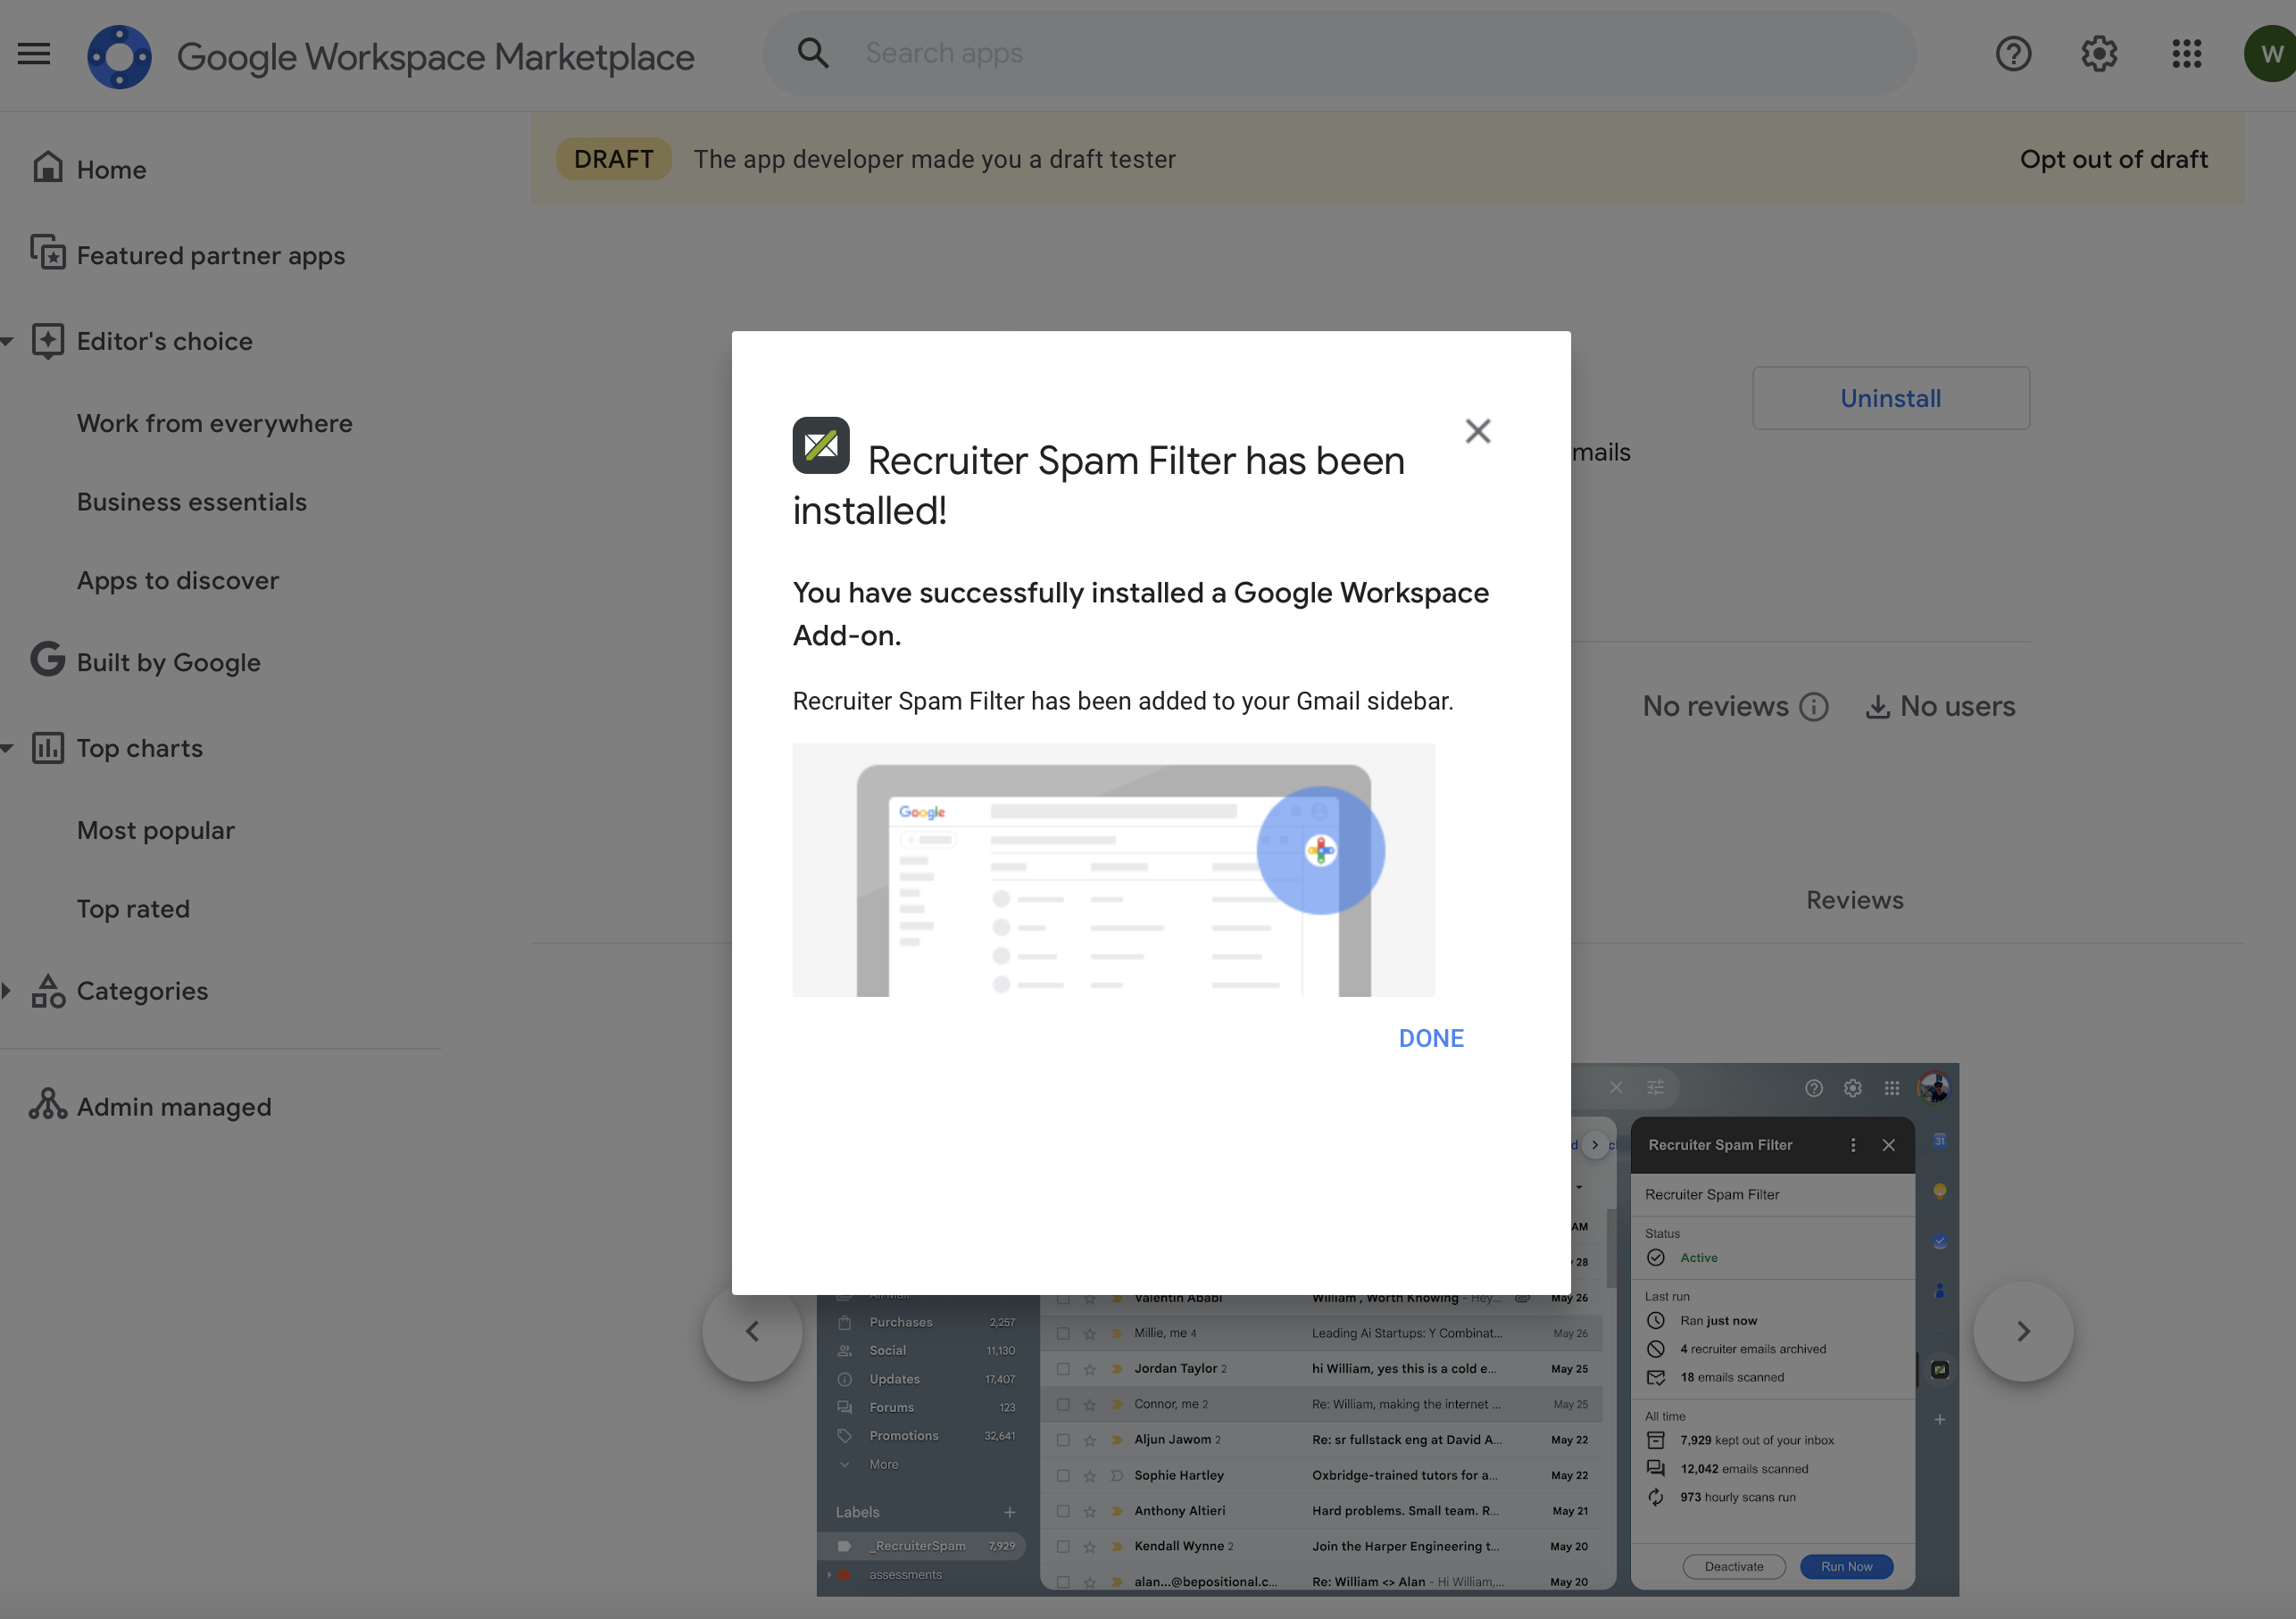Open Business essentials category
The image size is (2296, 1619).
pos(192,502)
